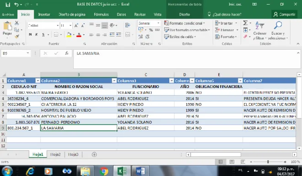Open Columna1 filter dropdown

click(38, 81)
